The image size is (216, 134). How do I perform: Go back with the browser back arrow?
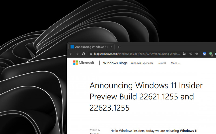click(x=71, y=54)
